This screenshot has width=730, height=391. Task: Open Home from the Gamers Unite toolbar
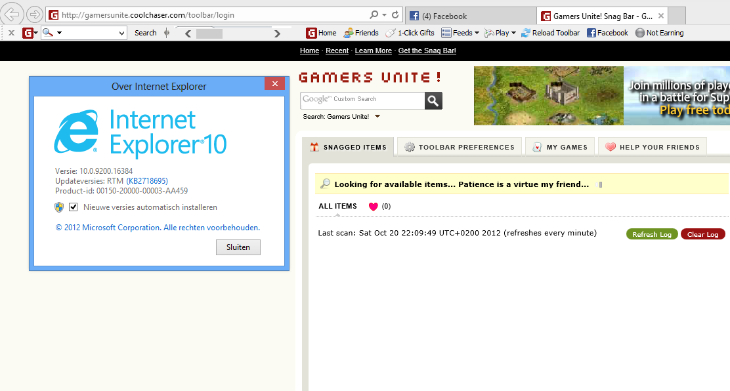click(x=321, y=33)
